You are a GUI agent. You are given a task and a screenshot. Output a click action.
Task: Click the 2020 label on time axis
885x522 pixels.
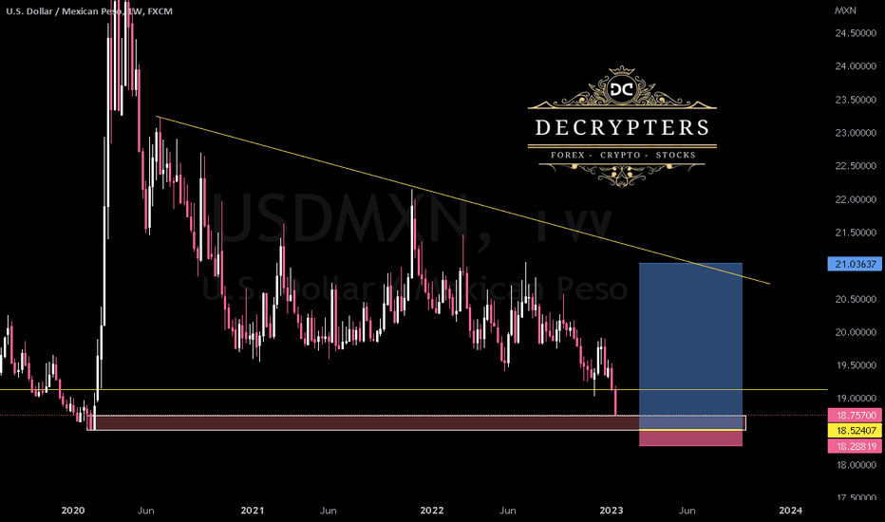click(x=73, y=511)
